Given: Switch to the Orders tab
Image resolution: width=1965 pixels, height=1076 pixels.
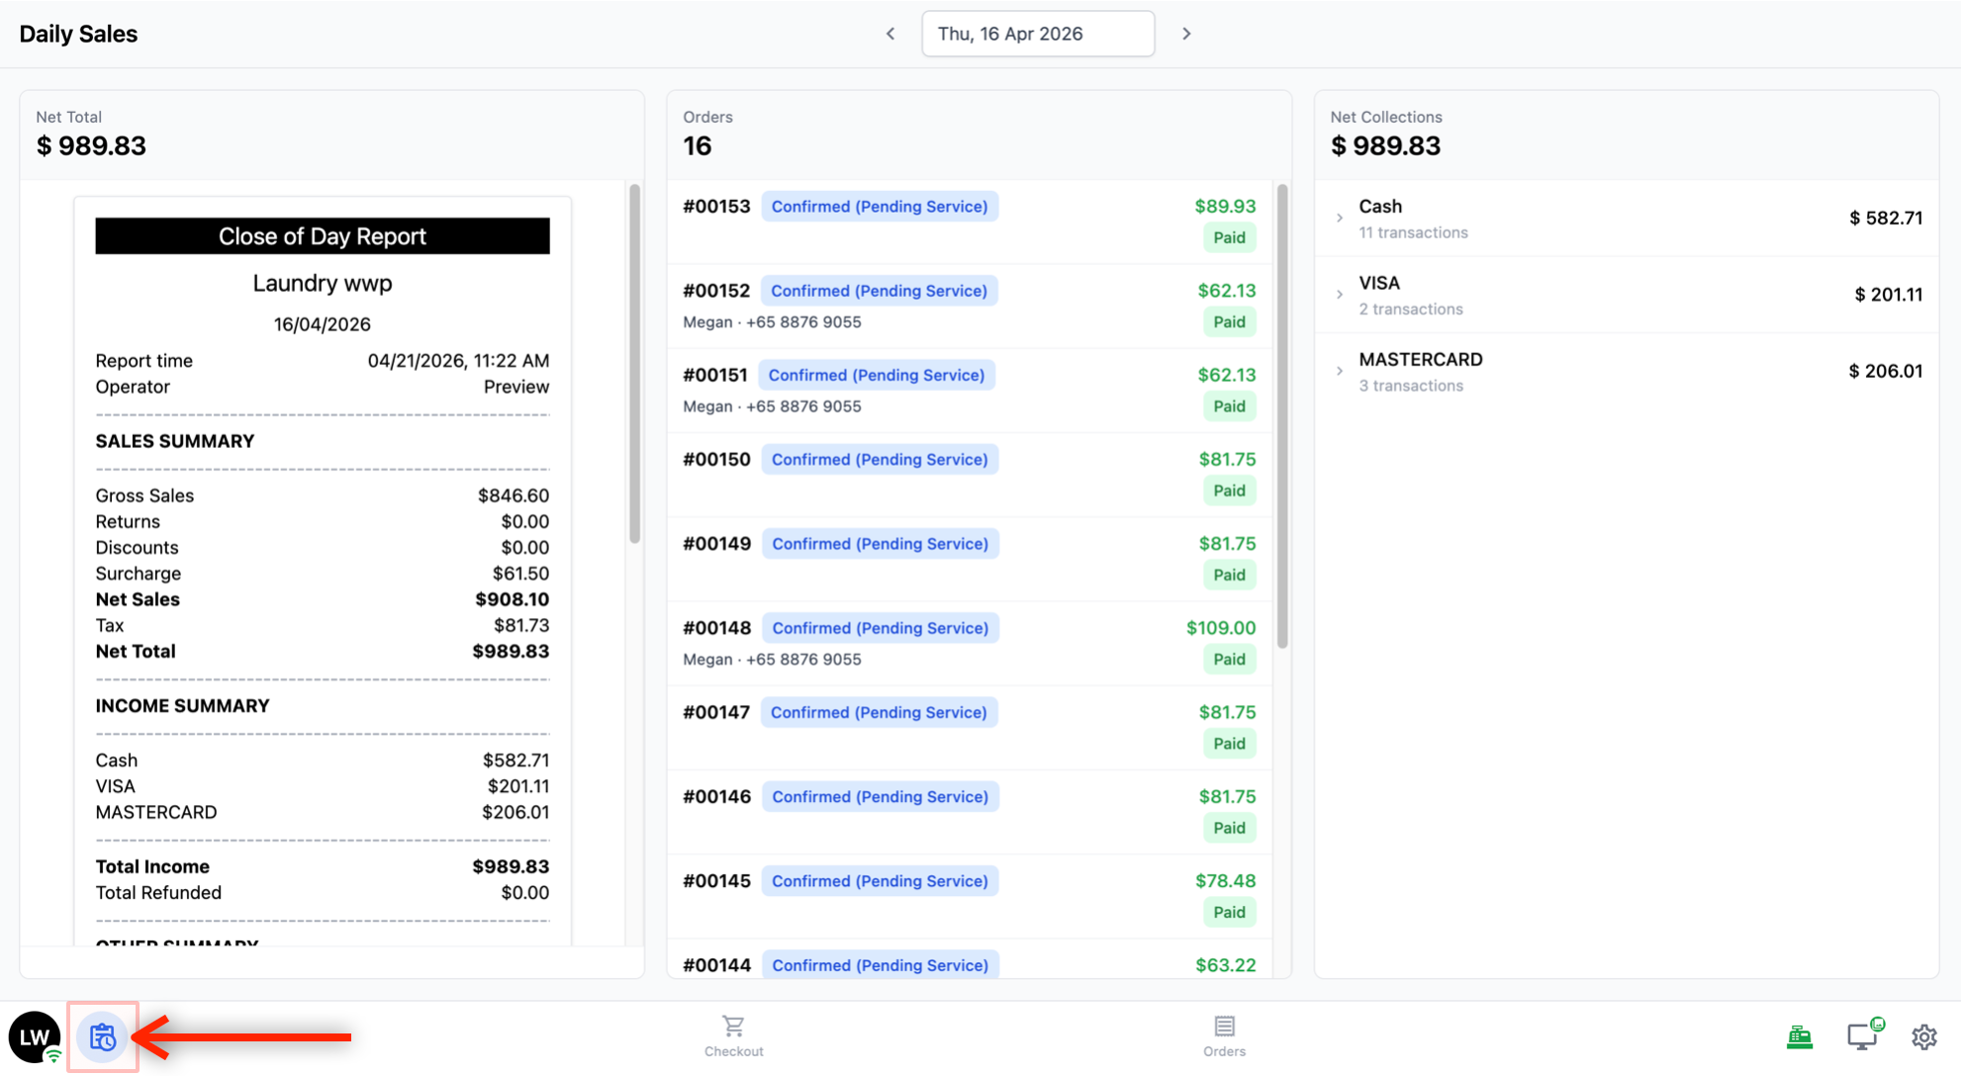Looking at the screenshot, I should 1224,1035.
